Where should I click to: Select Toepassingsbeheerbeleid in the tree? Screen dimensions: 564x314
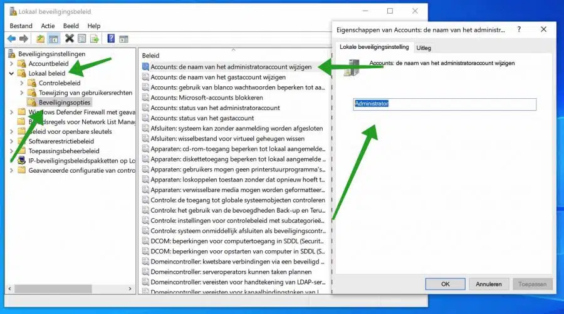64,151
